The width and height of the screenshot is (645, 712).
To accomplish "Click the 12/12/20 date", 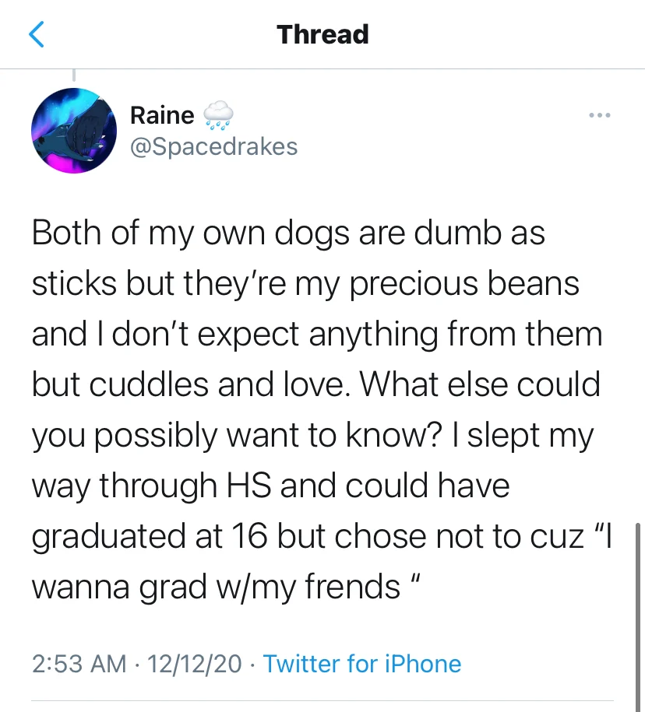I will (195, 664).
